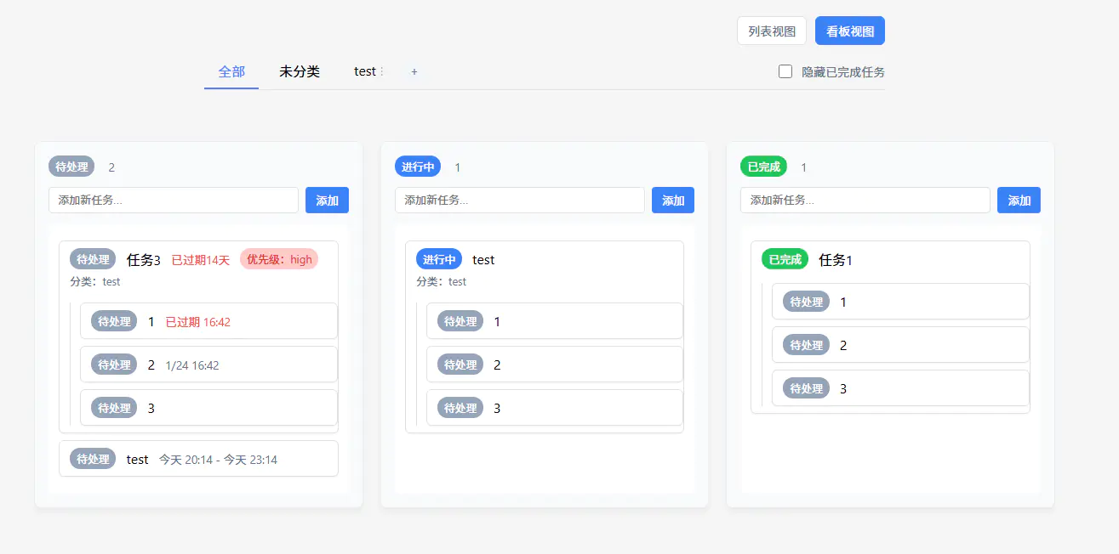Open the options dots beside test tab
The width and height of the screenshot is (1119, 554).
[382, 72]
